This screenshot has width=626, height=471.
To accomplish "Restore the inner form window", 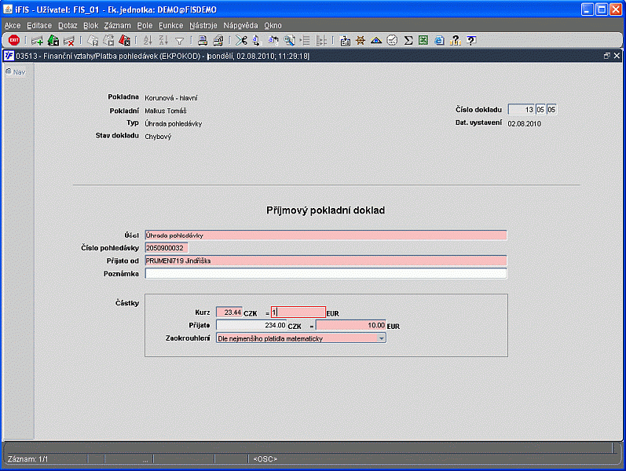I will 607,56.
